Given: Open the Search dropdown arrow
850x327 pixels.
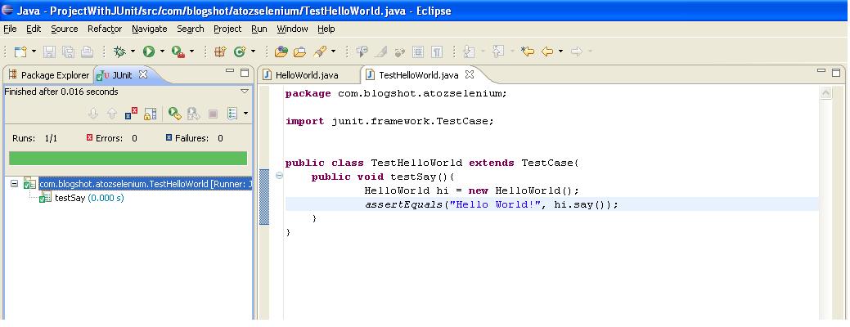Looking at the screenshot, I should click(x=333, y=52).
